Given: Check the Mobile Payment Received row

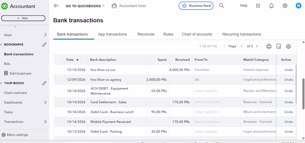Looking at the screenshot, I should [59, 122].
